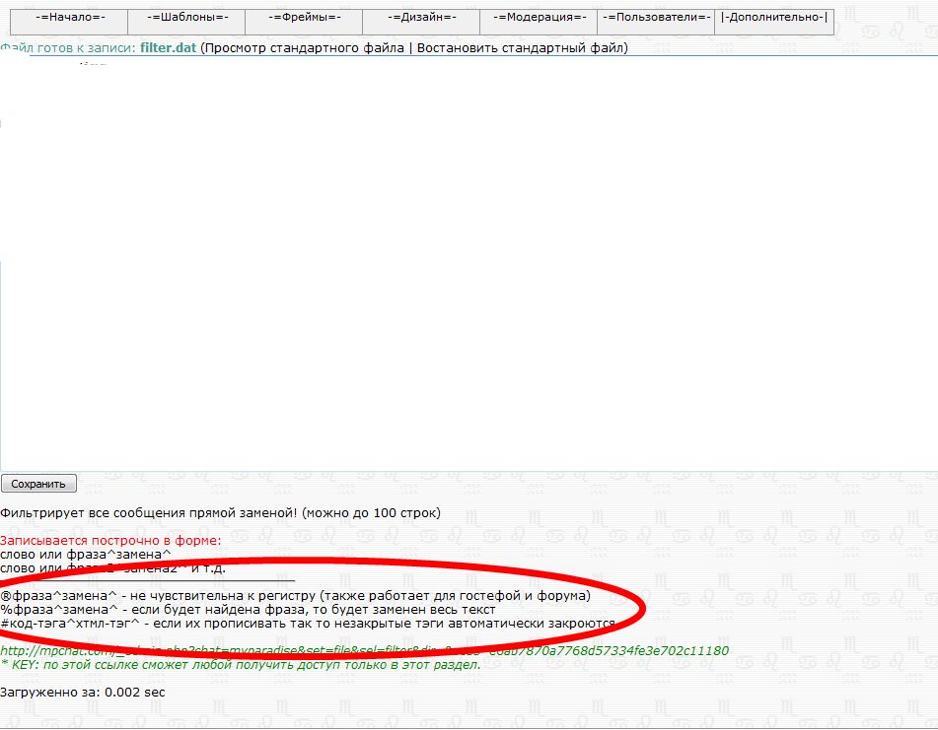
Task: Click the 'Фильтрует все сообщения' description text
Action: [220, 512]
